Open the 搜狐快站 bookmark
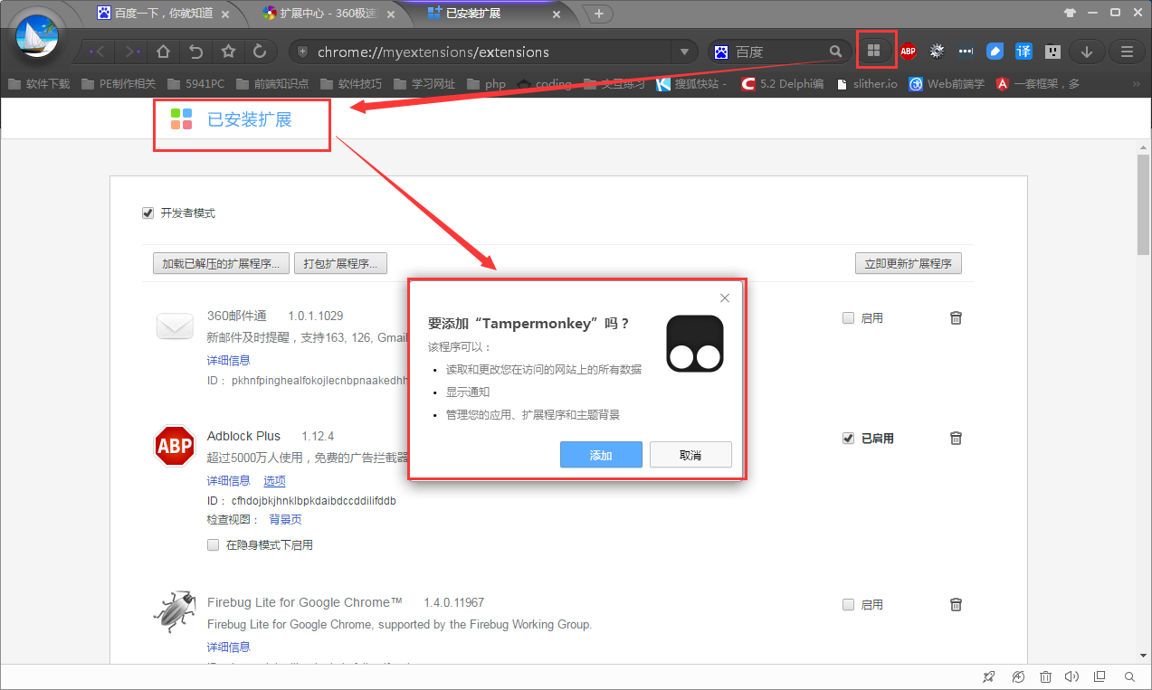This screenshot has height=690, width=1152. click(x=691, y=84)
